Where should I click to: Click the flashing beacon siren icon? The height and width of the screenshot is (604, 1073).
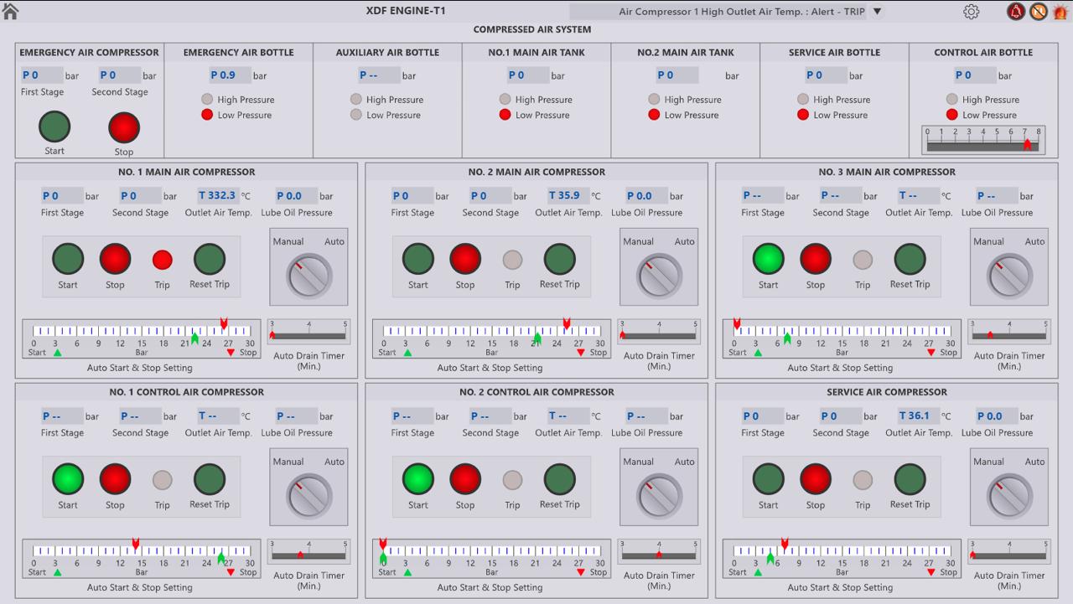coord(1060,12)
